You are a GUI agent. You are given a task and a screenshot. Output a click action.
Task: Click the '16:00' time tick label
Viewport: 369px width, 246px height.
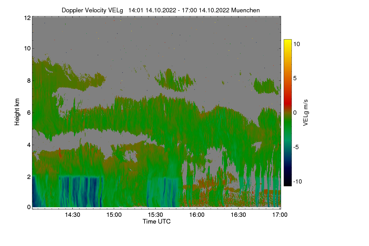pos(197,215)
